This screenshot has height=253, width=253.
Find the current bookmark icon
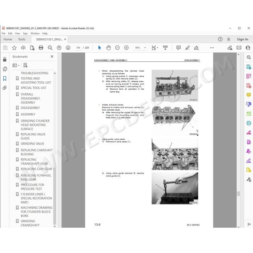click(x=25, y=65)
